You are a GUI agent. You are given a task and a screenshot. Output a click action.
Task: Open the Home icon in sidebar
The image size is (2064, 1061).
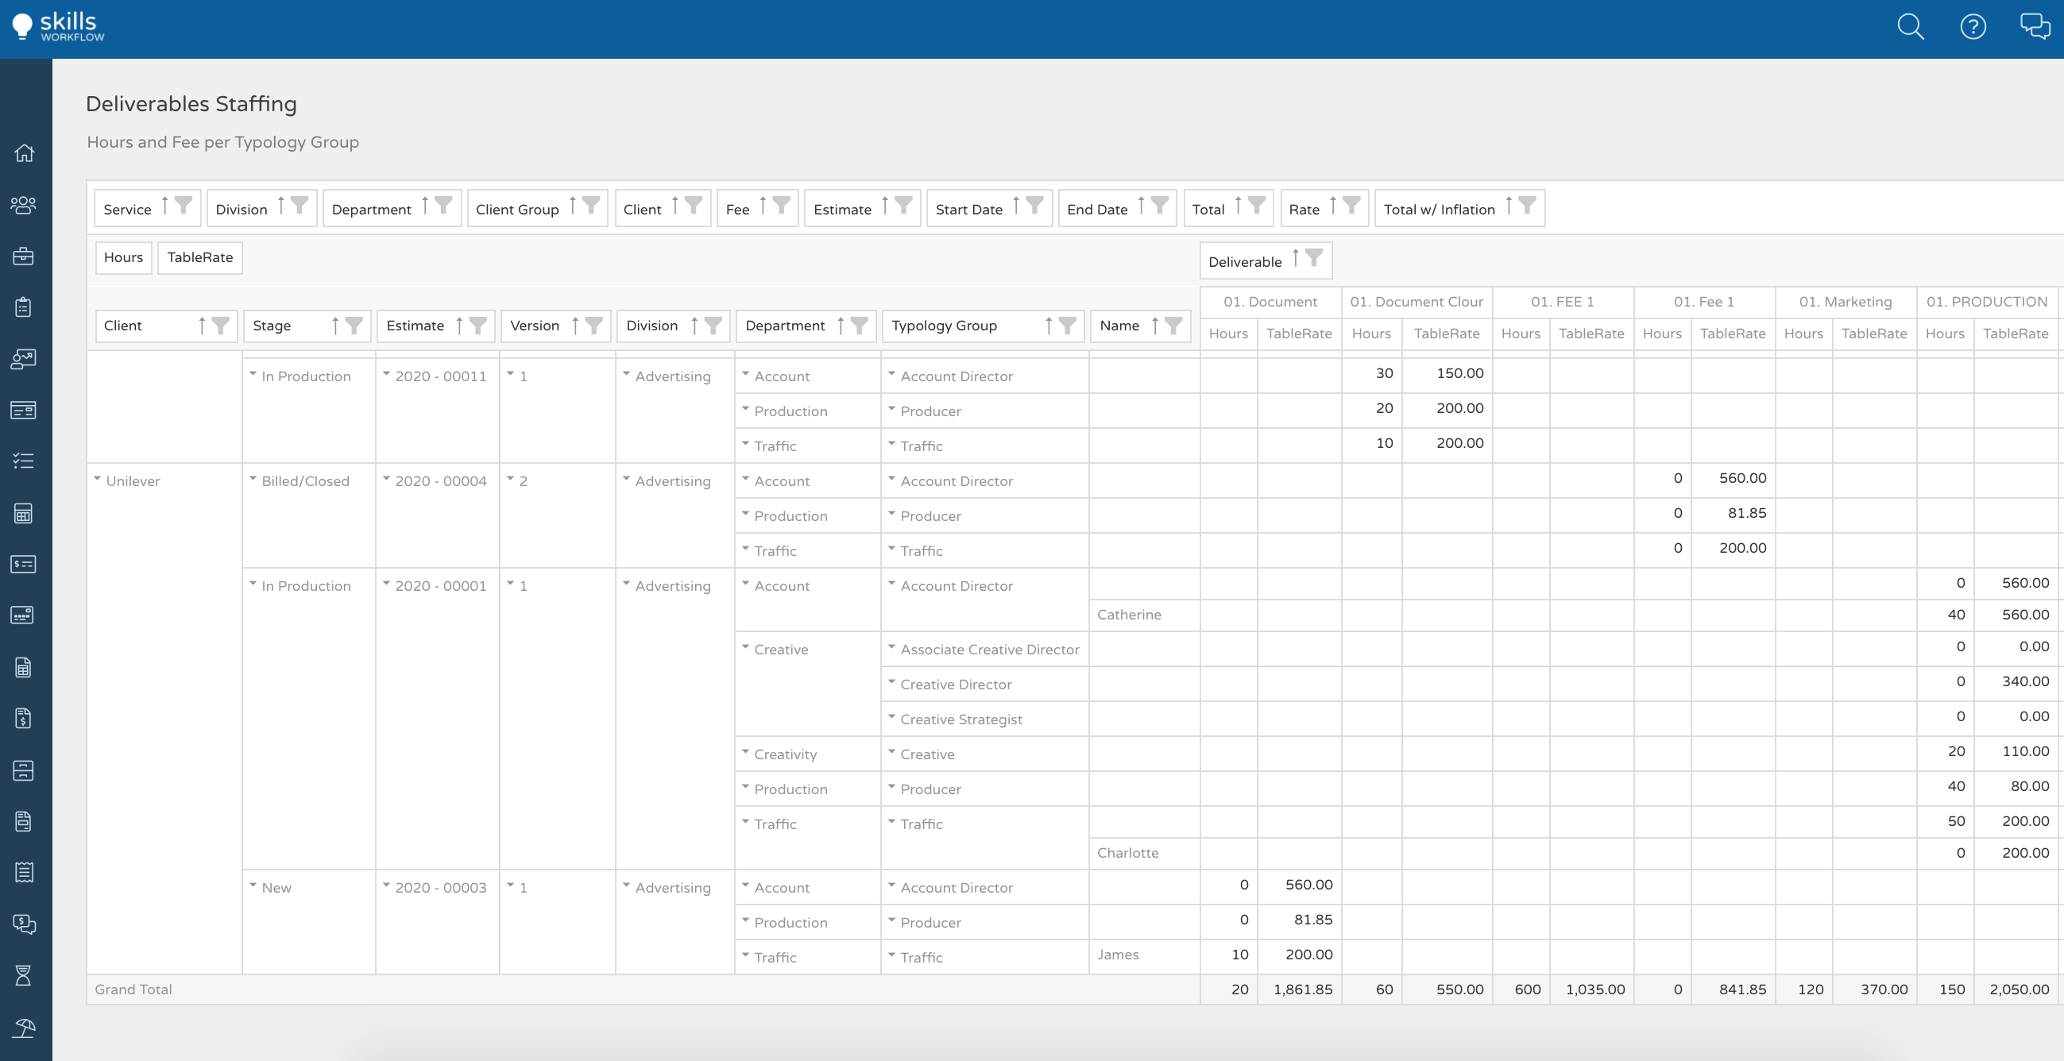pyautogui.click(x=24, y=152)
